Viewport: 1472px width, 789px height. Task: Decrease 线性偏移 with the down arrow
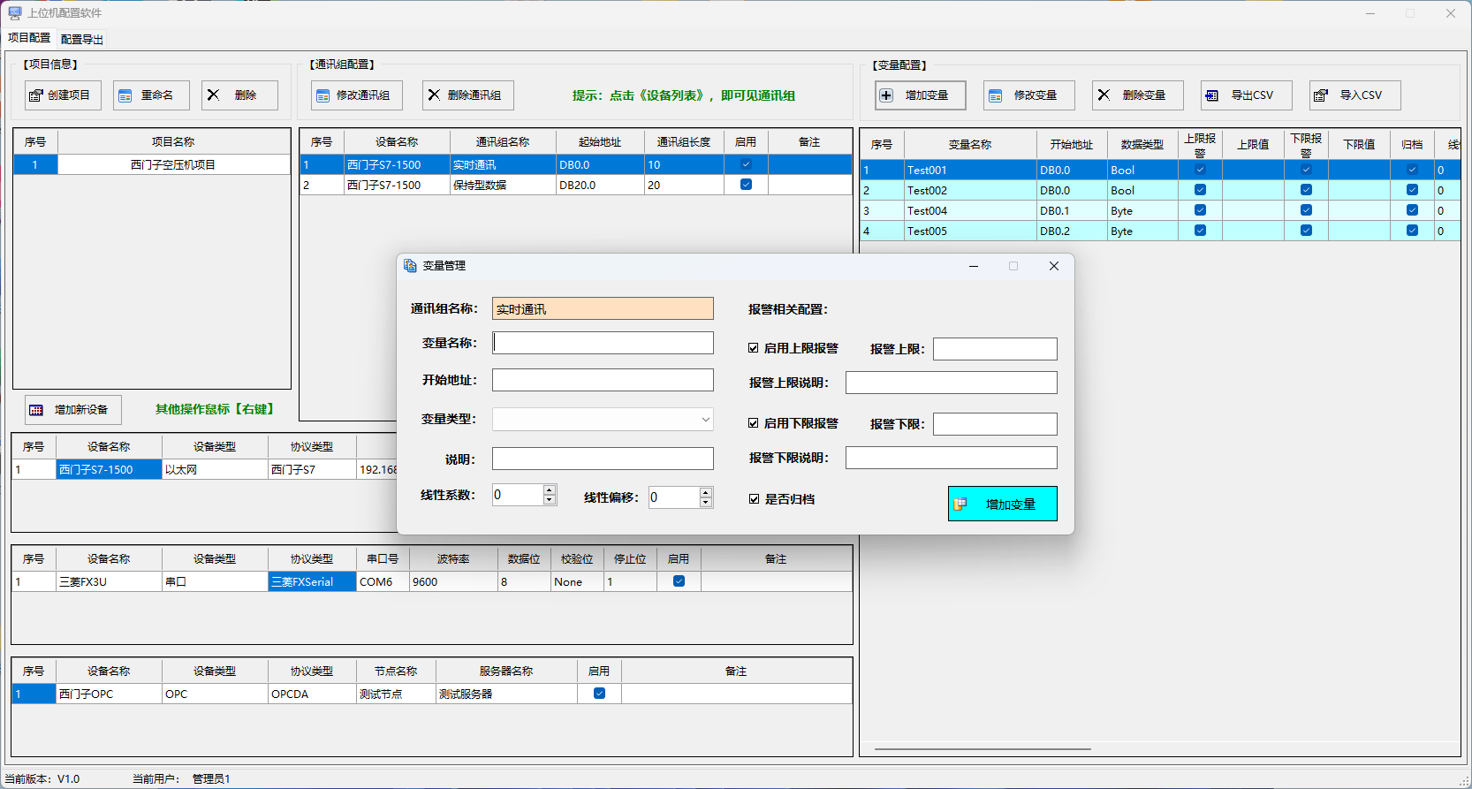(705, 503)
